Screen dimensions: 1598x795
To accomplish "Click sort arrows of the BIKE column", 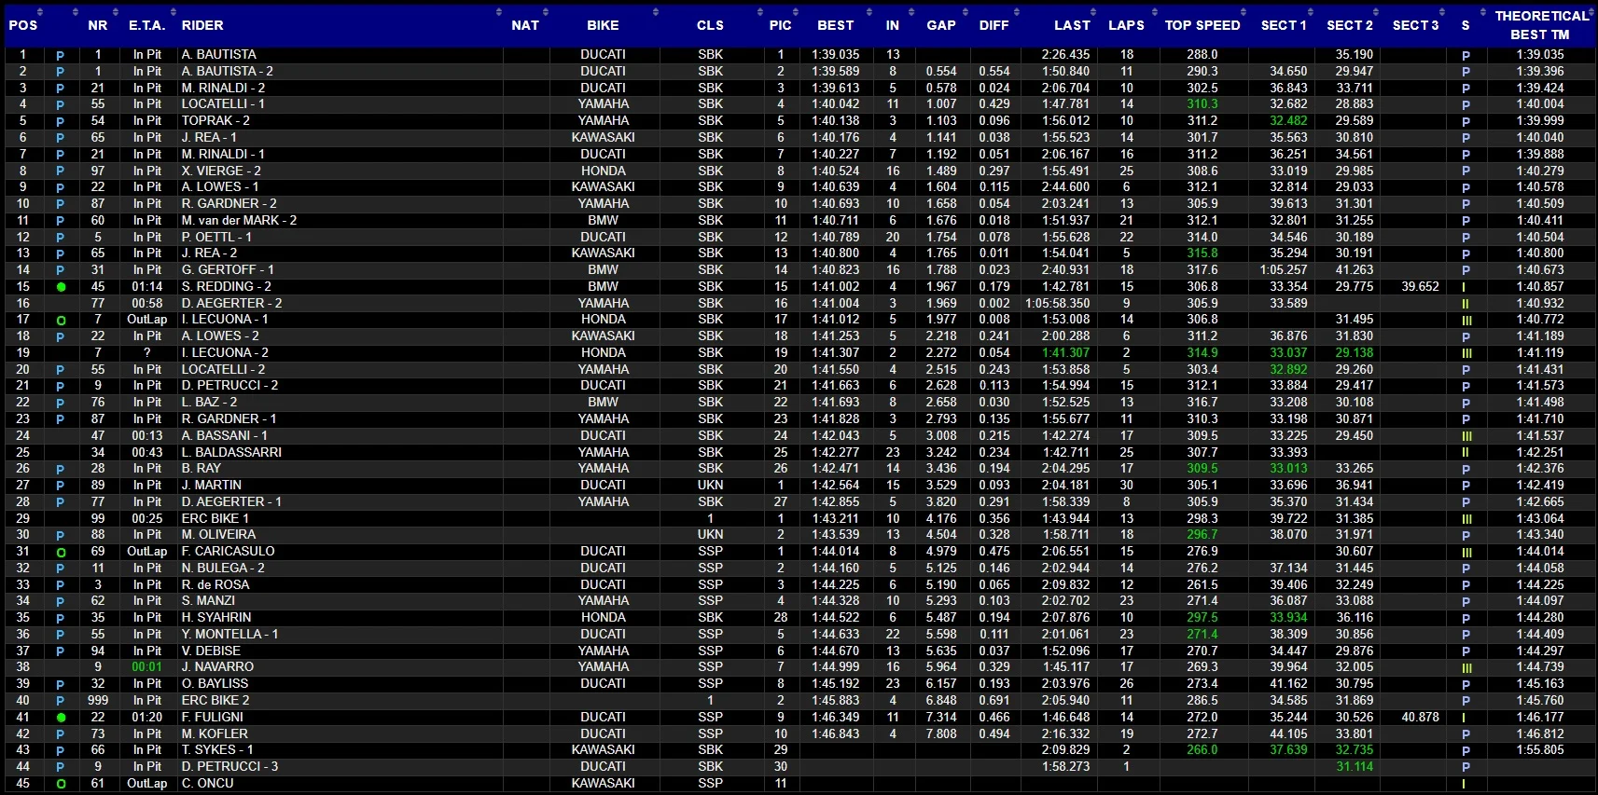I will tap(655, 12).
